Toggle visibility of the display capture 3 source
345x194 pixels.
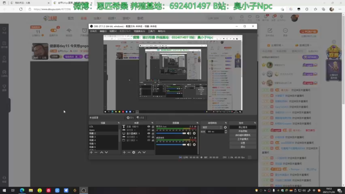point(149,134)
